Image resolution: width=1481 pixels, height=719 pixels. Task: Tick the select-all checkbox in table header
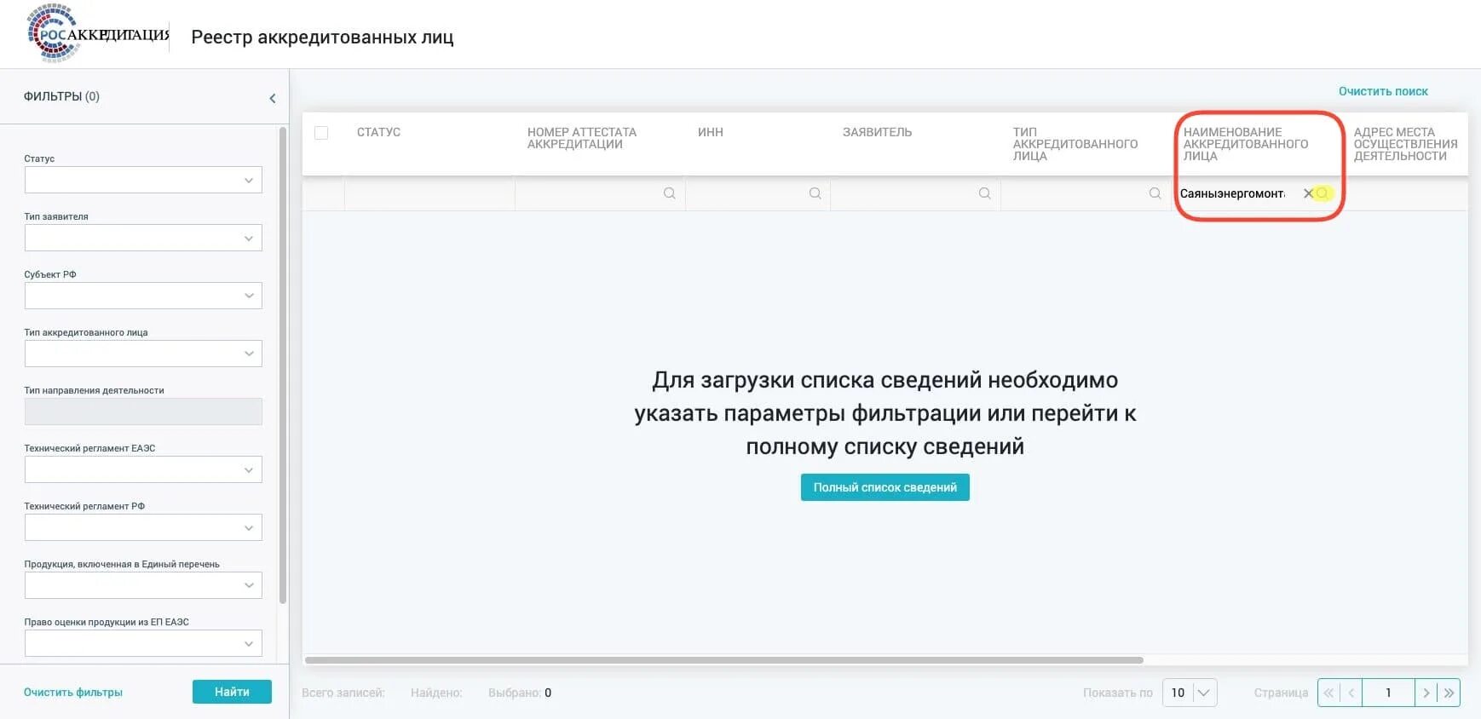pyautogui.click(x=321, y=133)
